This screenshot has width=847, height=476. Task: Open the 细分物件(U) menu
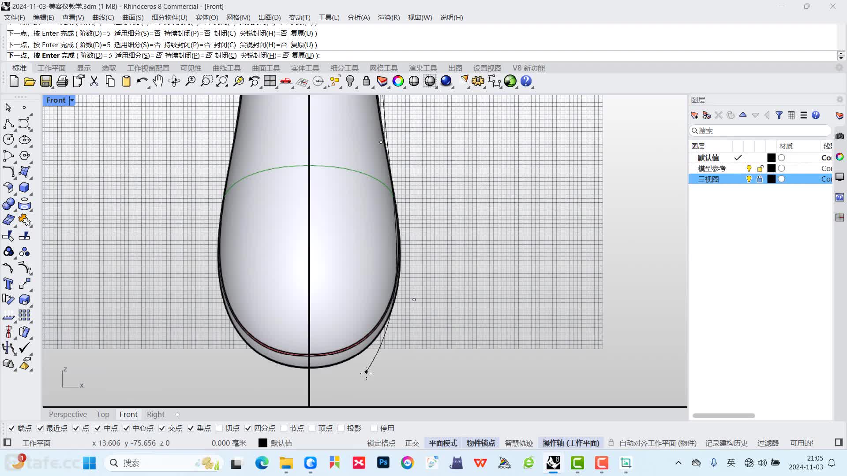click(x=169, y=17)
